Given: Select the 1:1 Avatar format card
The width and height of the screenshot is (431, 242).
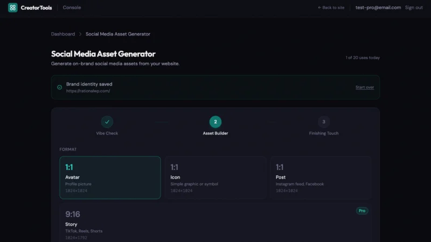Looking at the screenshot, I should [110, 177].
